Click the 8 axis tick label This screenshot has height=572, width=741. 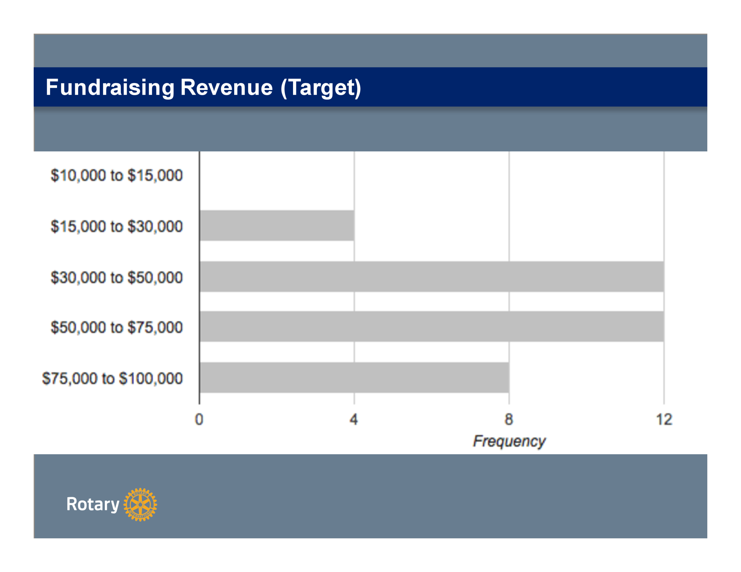[x=509, y=419]
